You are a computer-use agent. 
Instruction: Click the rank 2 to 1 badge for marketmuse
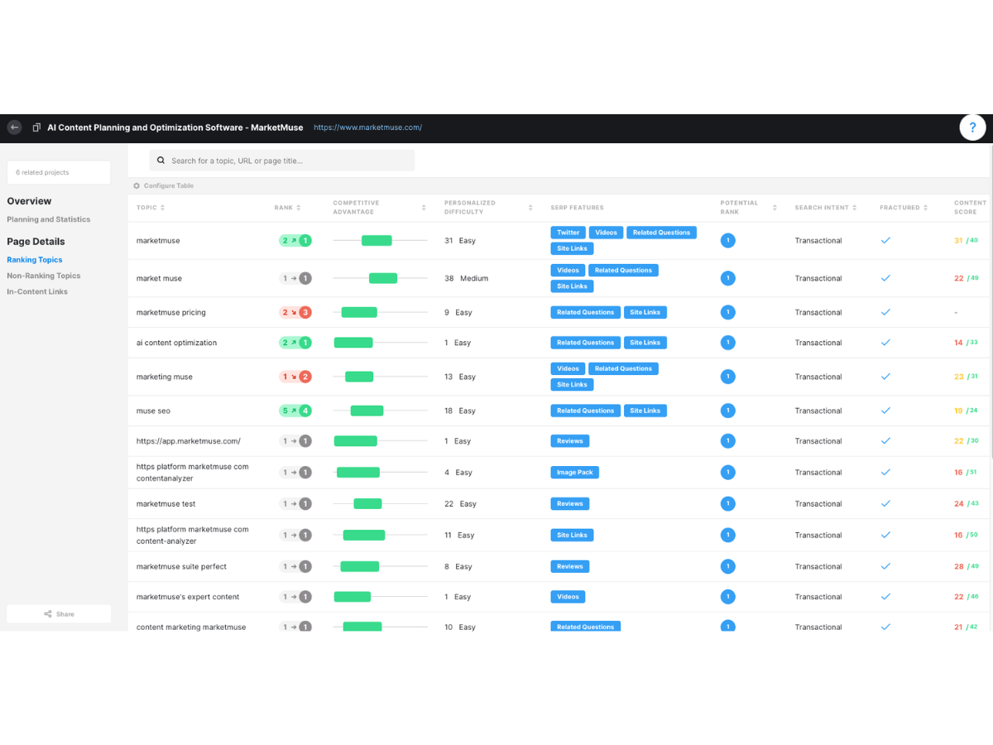(295, 241)
